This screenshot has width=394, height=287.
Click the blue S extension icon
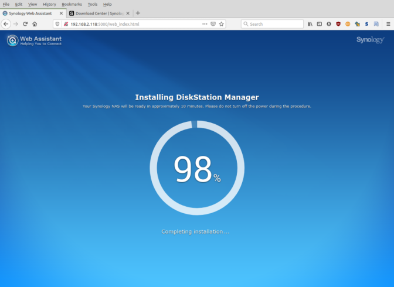click(366, 24)
